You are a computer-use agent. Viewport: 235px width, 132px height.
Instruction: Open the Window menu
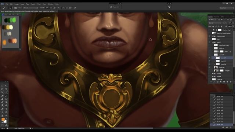pyautogui.click(x=51, y=4)
